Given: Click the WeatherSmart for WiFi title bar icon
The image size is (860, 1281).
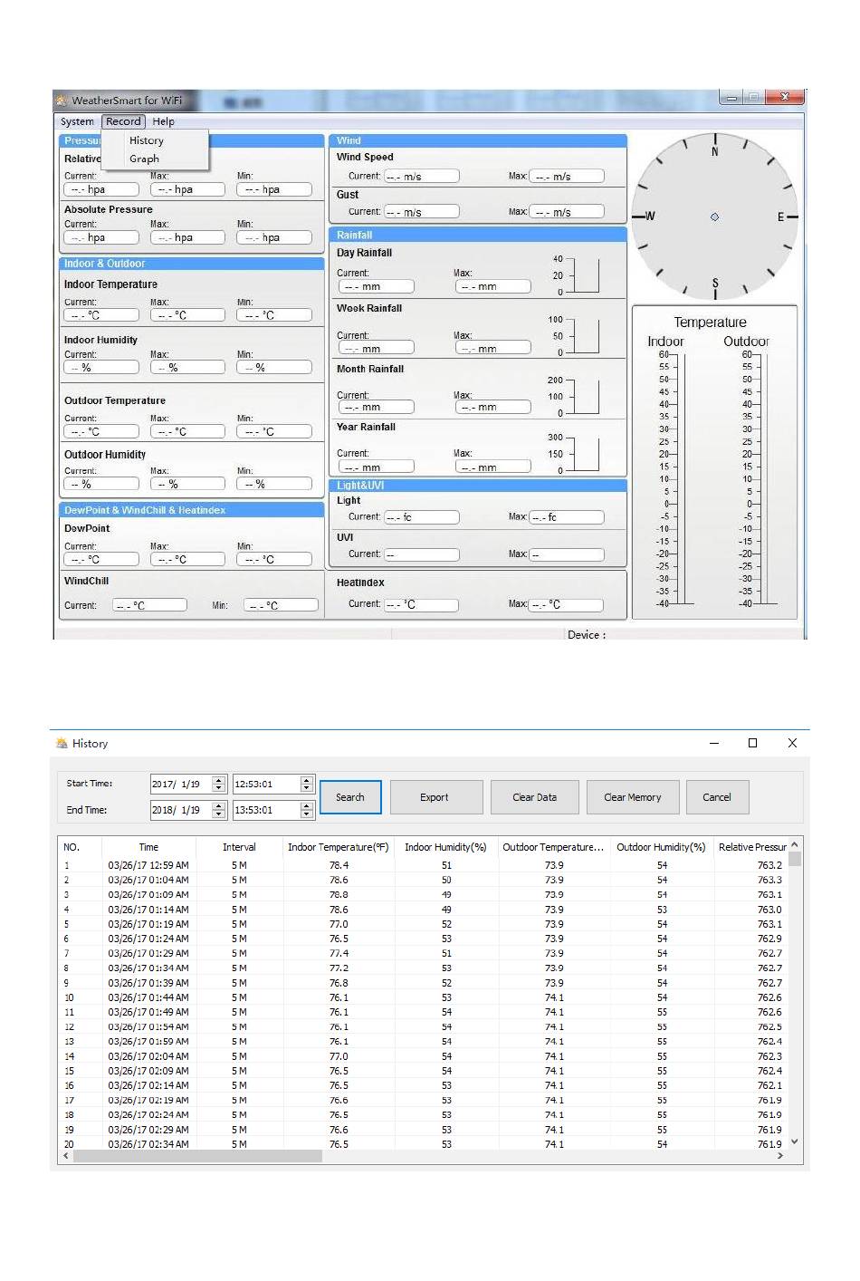Looking at the screenshot, I should (x=62, y=101).
